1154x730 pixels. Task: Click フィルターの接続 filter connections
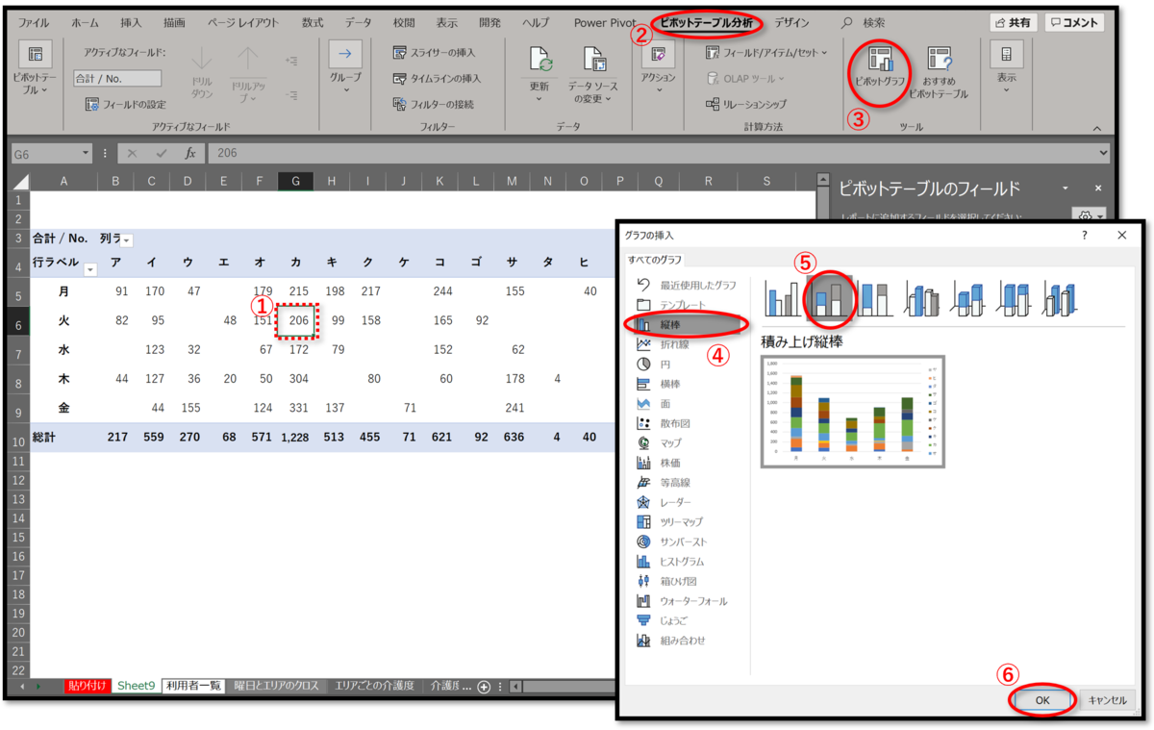[433, 104]
